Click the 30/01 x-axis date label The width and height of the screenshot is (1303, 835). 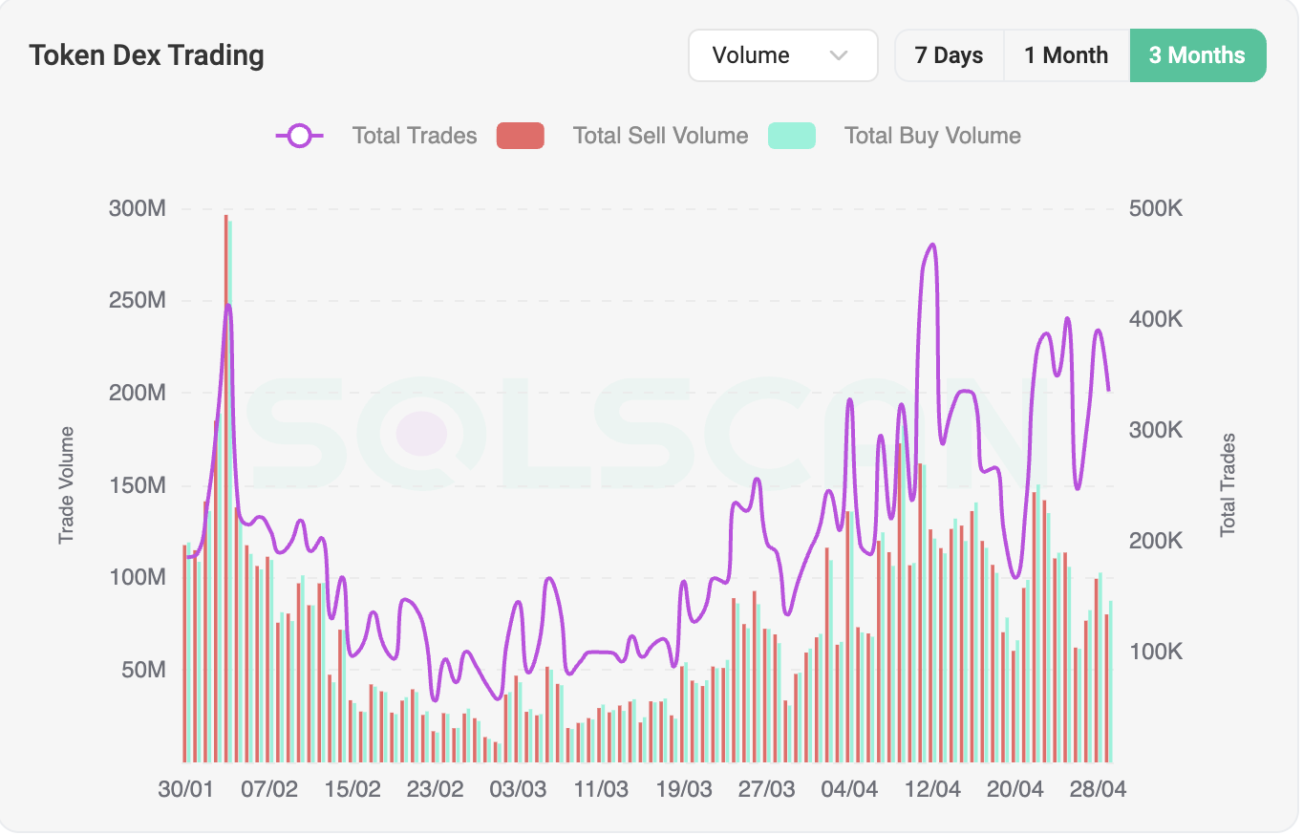click(185, 790)
